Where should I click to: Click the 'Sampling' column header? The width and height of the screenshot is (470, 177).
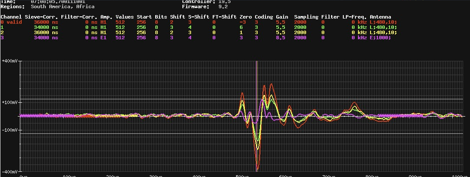pos(306,17)
